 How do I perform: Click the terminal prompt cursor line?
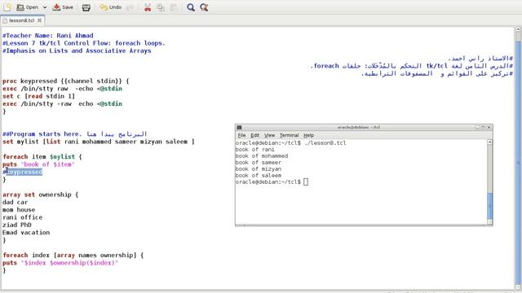pyautogui.click(x=272, y=182)
